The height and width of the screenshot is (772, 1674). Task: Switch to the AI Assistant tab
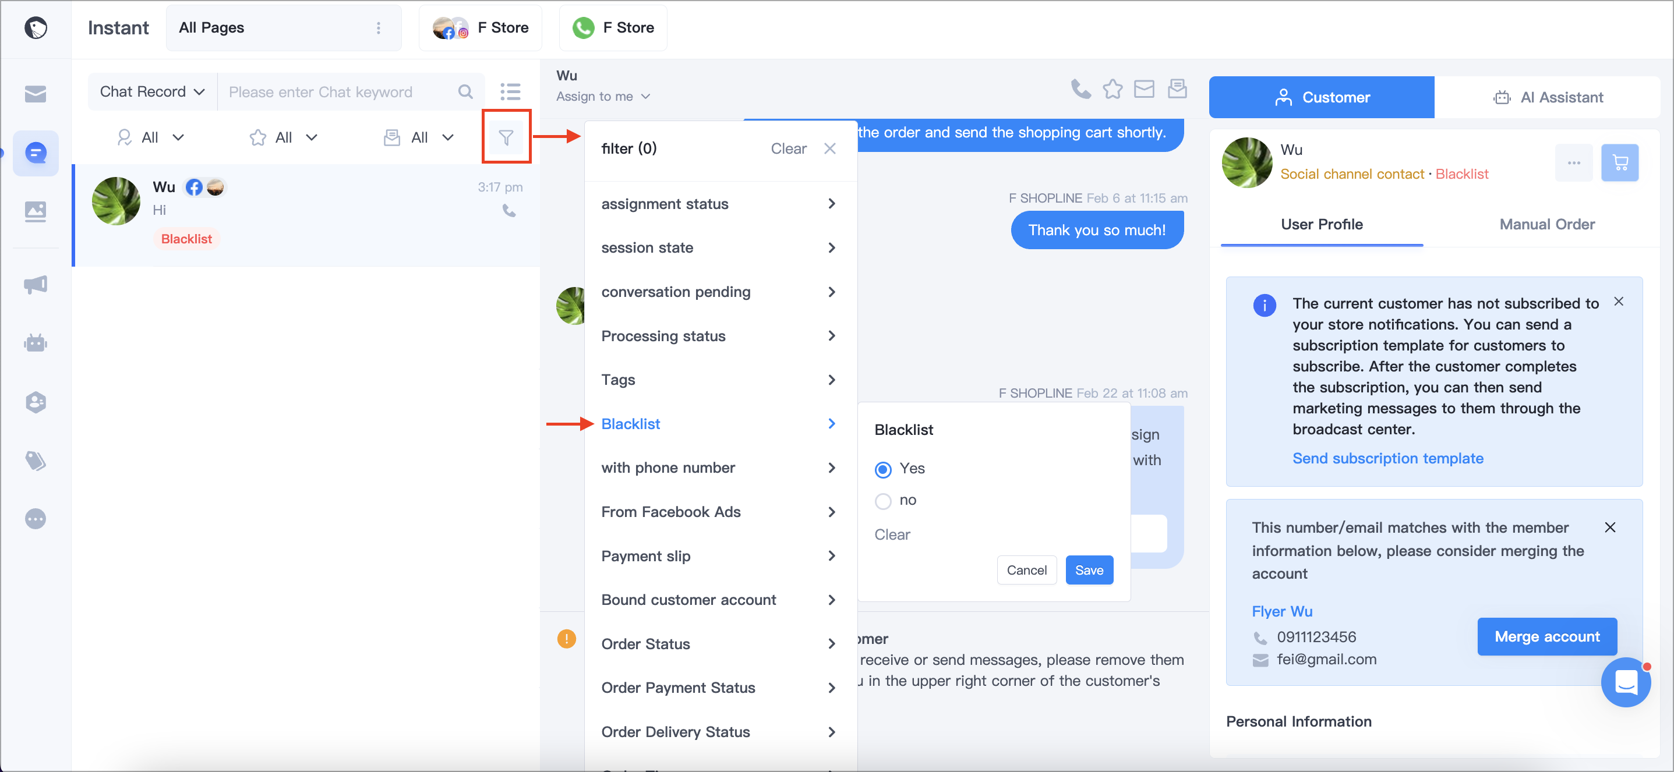tap(1546, 97)
